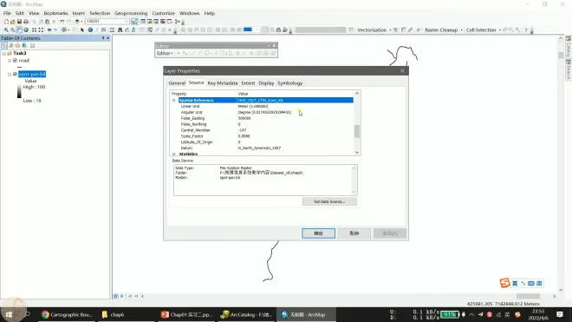572x322 pixels.
Task: Click property list scroll down arrow
Action: pyautogui.click(x=357, y=153)
